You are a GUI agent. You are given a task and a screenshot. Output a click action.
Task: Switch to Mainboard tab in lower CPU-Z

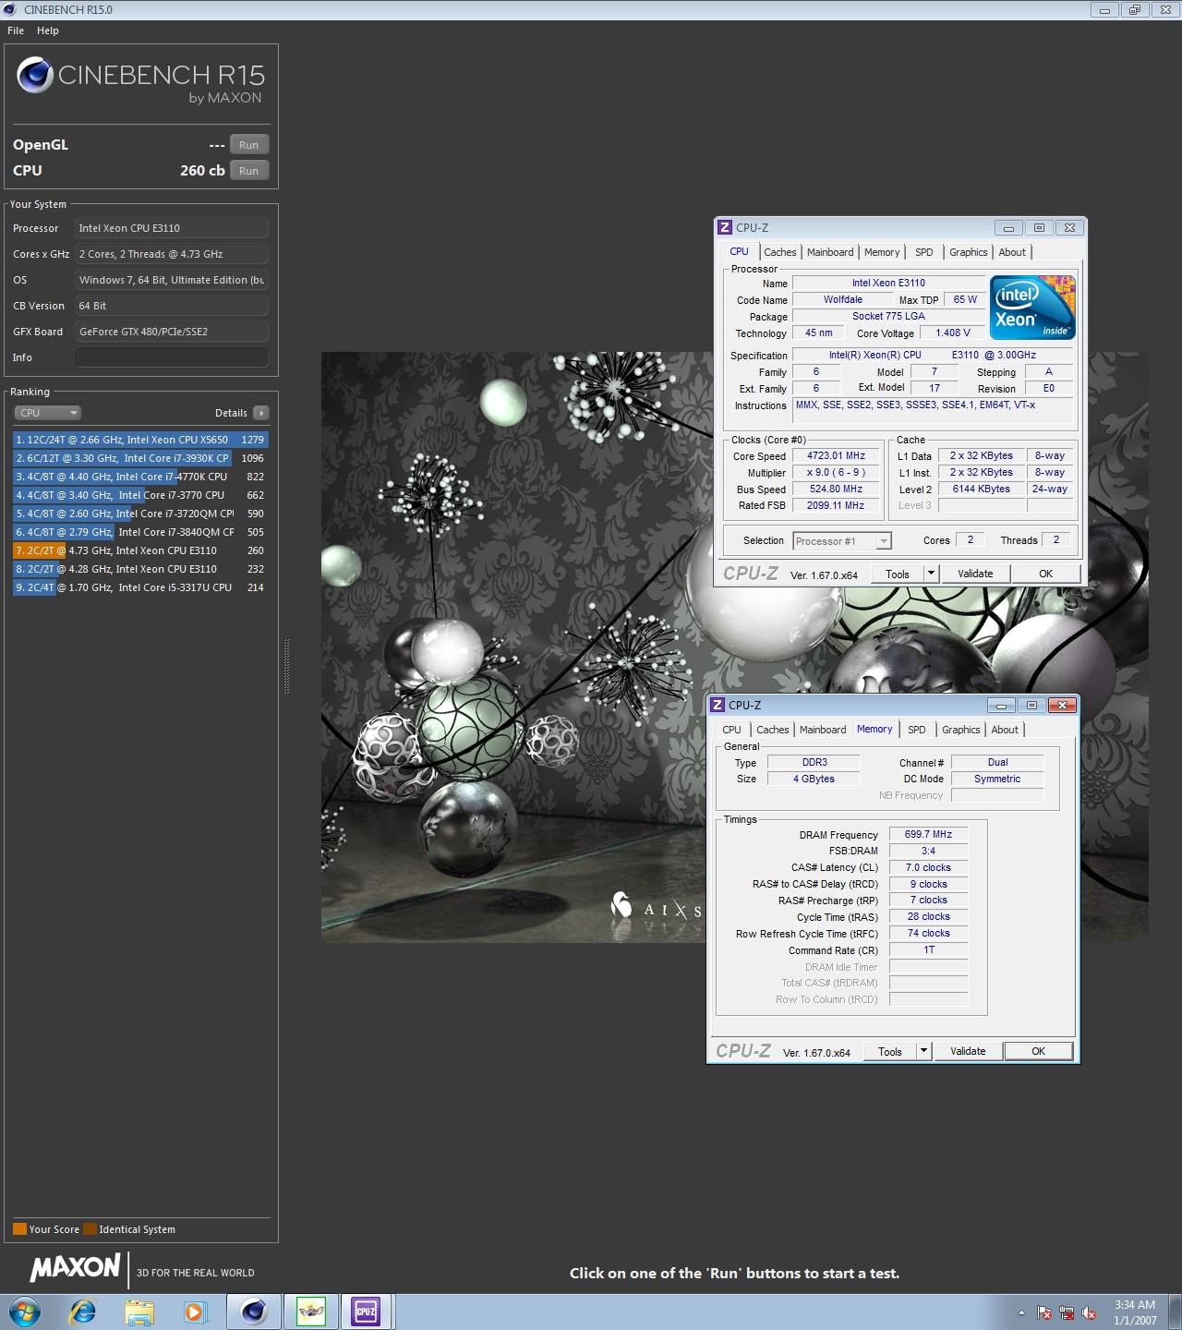pyautogui.click(x=823, y=730)
